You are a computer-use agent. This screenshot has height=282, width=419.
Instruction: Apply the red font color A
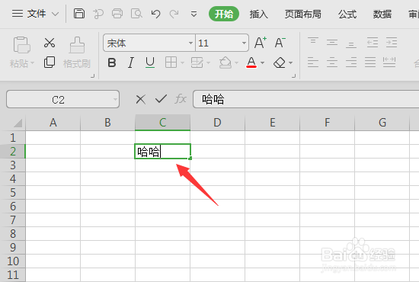pos(251,62)
